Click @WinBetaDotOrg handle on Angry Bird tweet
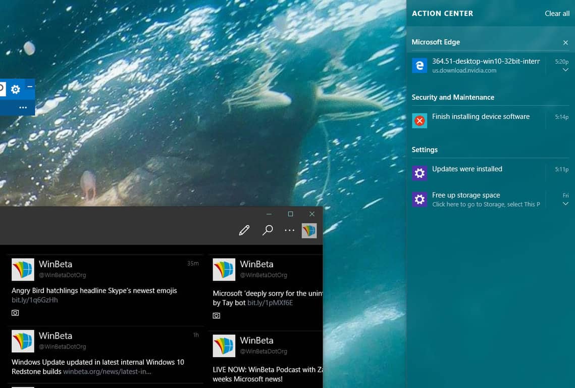 pos(62,275)
